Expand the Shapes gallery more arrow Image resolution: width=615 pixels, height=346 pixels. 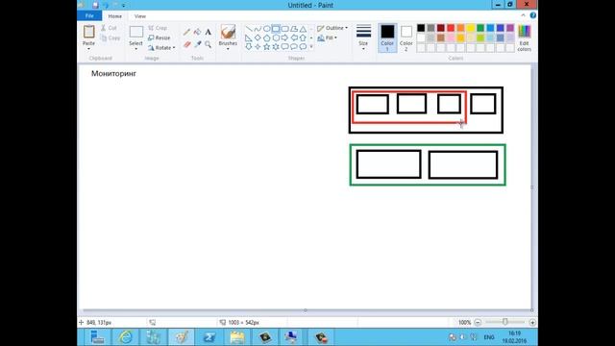(311, 47)
